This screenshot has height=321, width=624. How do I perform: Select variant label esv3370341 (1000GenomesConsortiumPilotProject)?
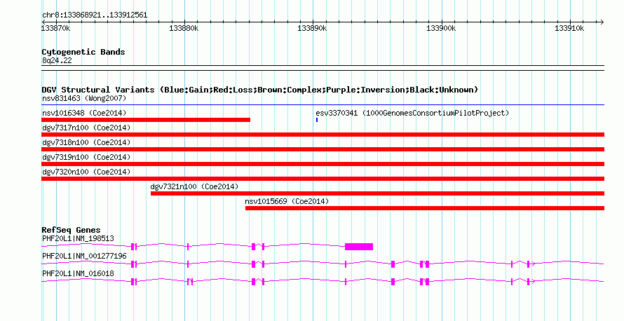tap(412, 113)
